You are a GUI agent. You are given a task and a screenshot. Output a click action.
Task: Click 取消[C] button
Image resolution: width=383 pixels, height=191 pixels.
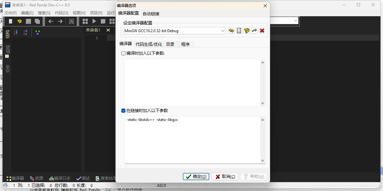pos(225,176)
